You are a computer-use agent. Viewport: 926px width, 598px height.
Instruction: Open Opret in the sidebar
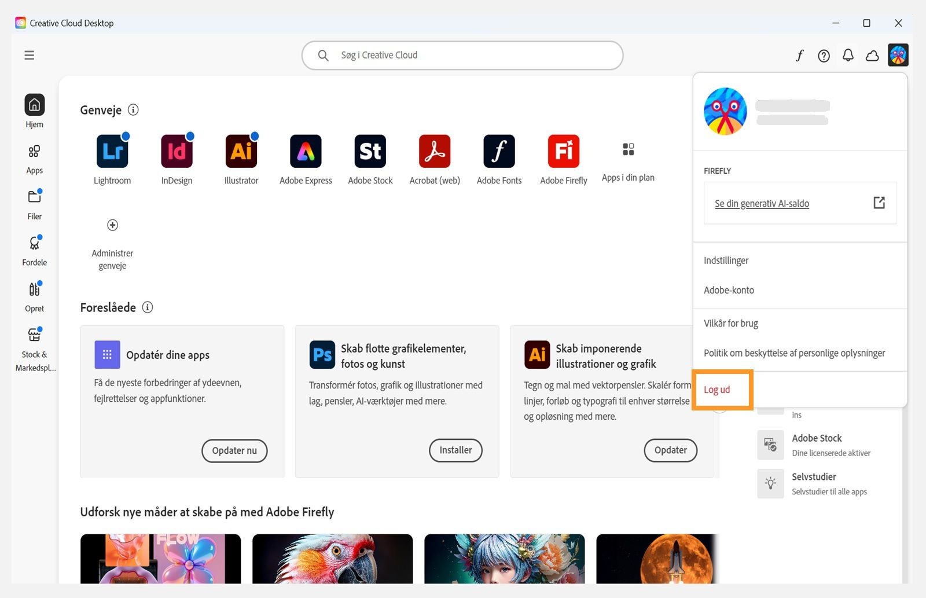coord(34,296)
